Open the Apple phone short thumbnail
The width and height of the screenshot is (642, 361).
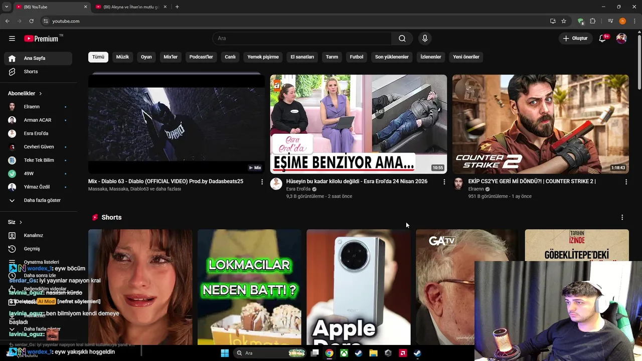tap(359, 287)
